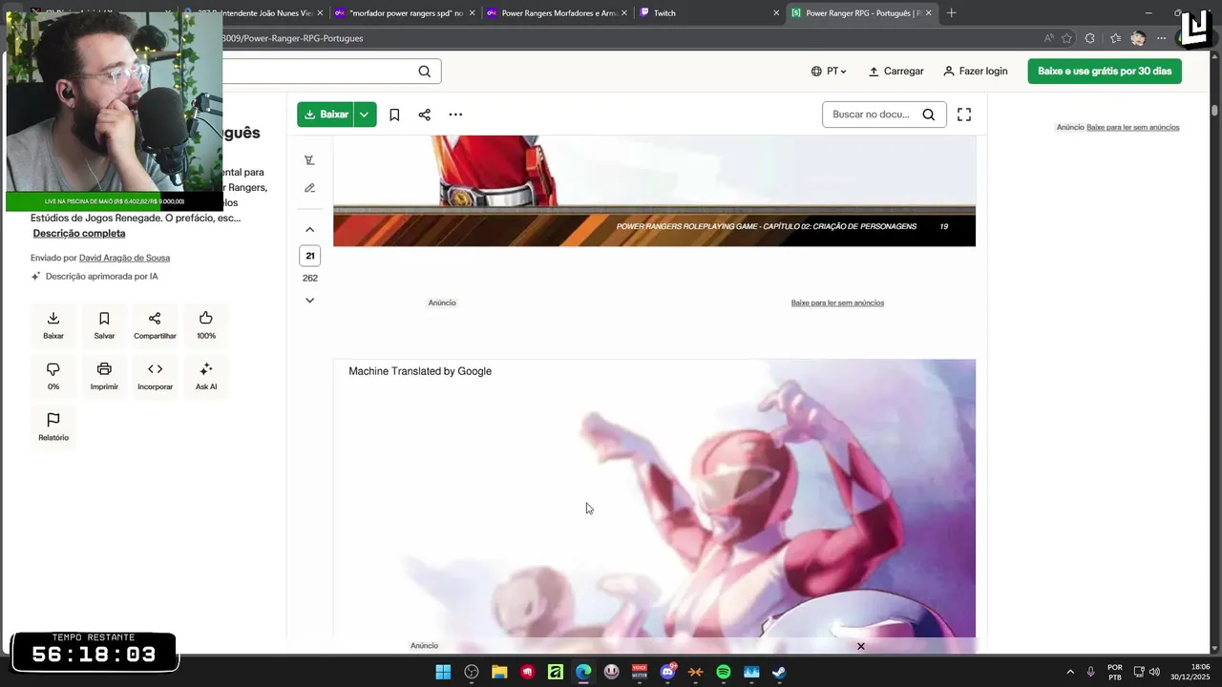Click the address bar URL text
This screenshot has height=687, width=1222.
click(x=292, y=38)
